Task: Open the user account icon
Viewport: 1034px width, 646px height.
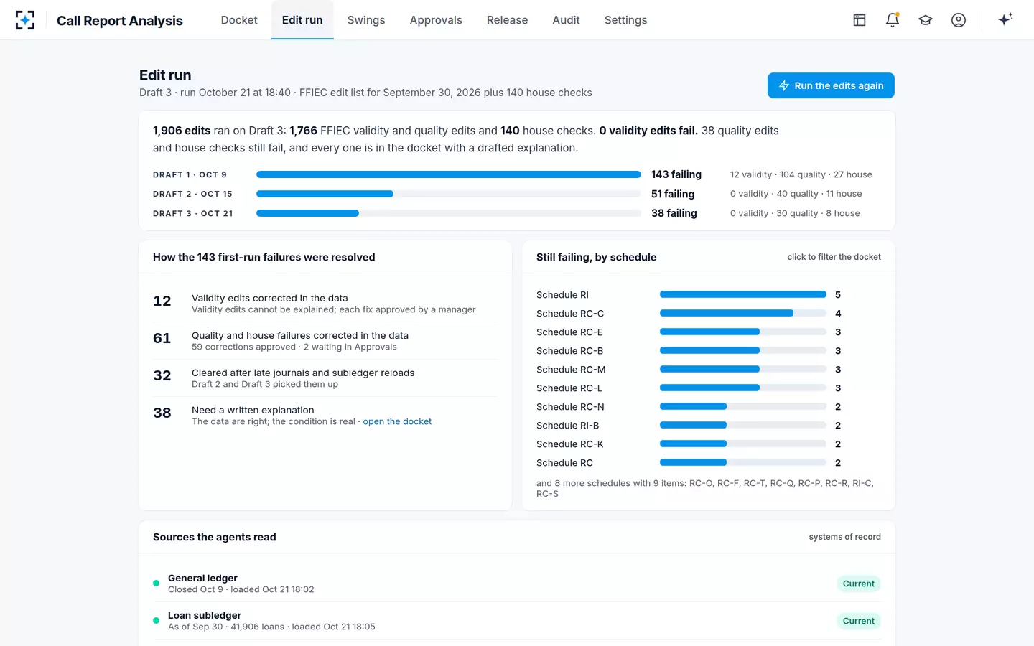Action: pos(959,20)
